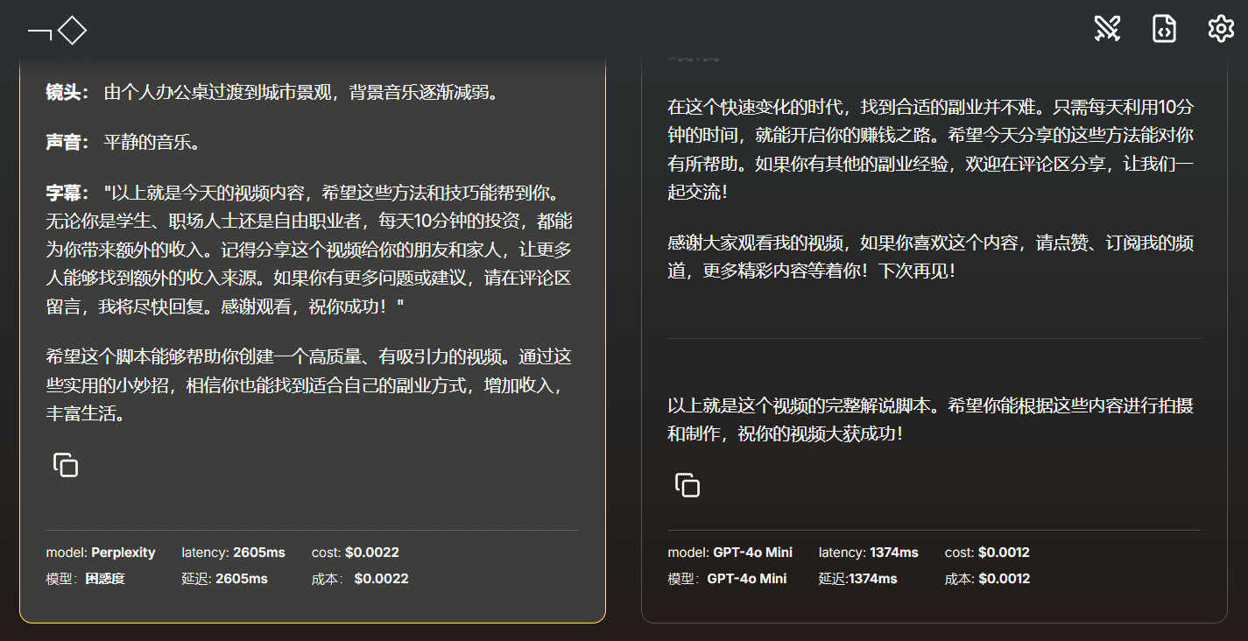Copy the Perplexity response text

[x=66, y=465]
